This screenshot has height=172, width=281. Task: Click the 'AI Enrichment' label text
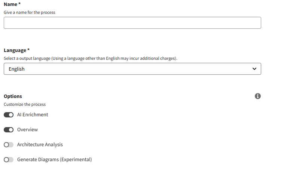pyautogui.click(x=33, y=115)
